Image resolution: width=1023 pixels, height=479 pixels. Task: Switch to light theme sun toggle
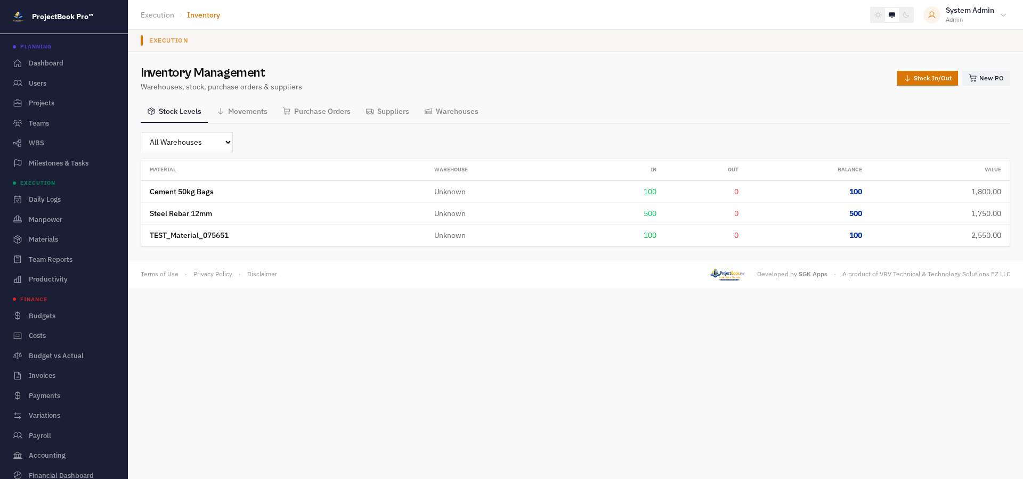pyautogui.click(x=878, y=15)
